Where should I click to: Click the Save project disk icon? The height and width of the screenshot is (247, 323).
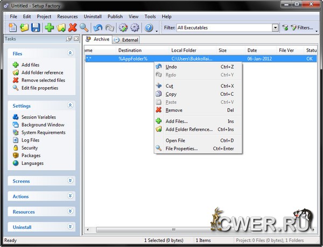pos(36,27)
